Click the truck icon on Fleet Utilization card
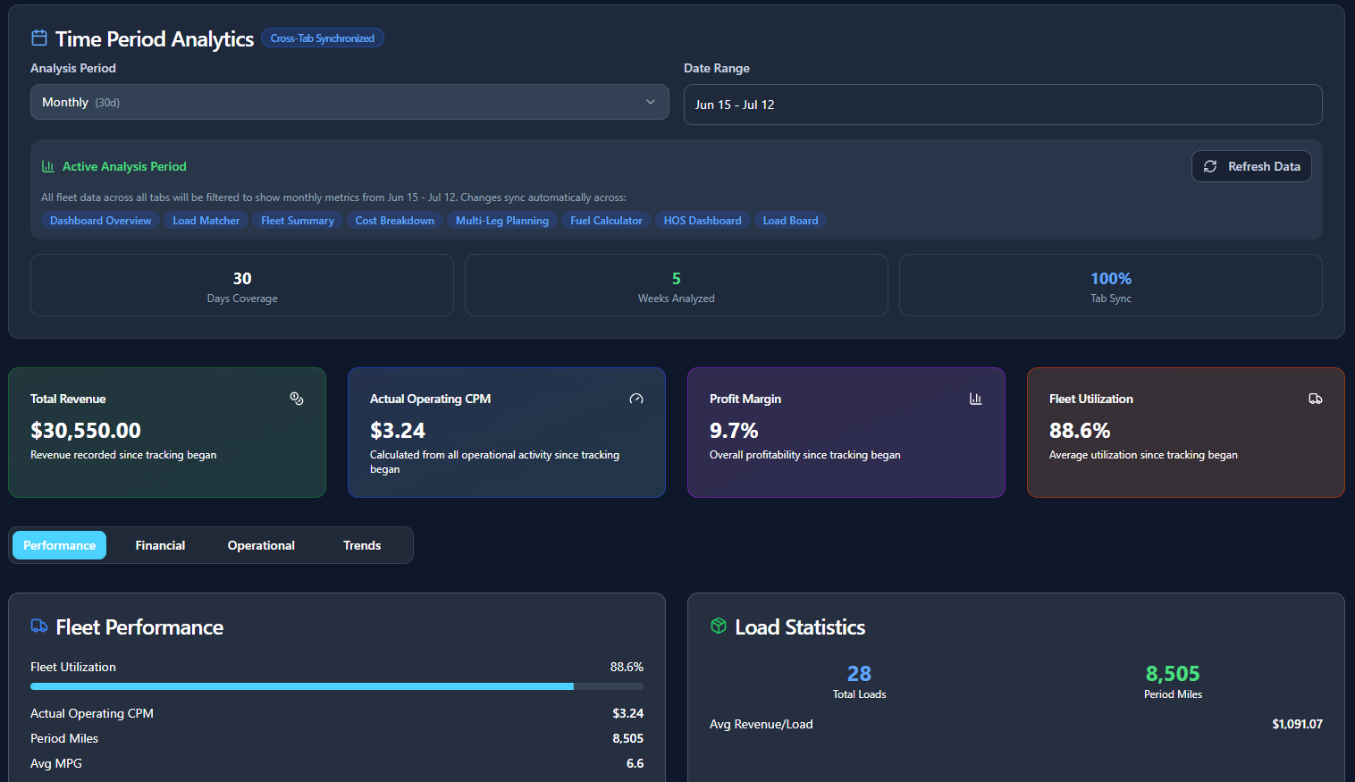 (1316, 399)
